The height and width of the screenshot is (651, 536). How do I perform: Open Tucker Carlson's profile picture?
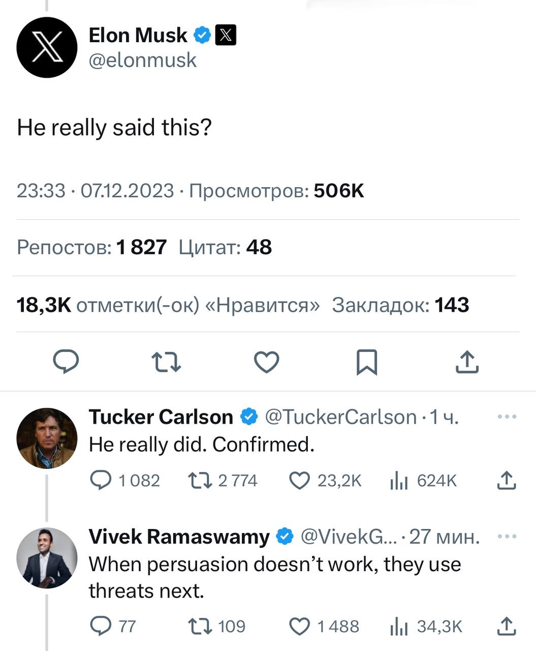(x=47, y=438)
